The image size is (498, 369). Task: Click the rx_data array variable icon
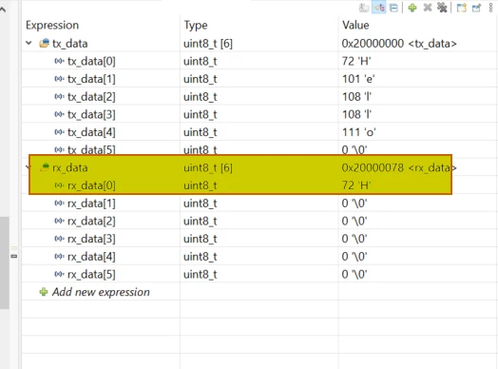click(x=44, y=167)
